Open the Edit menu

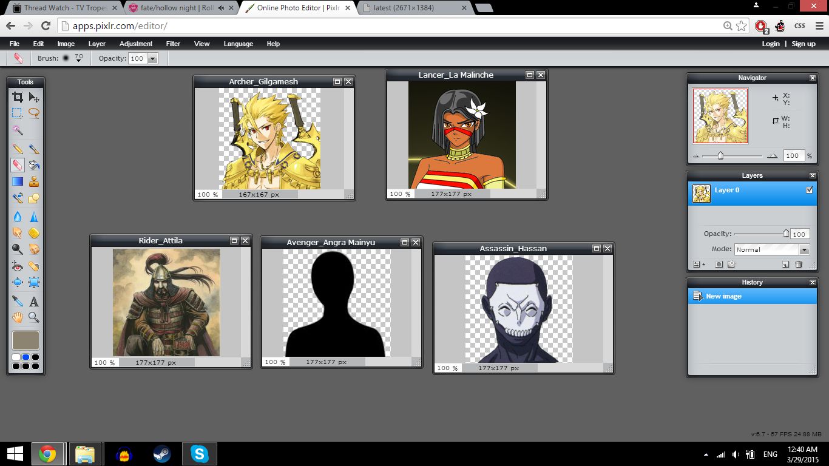[x=38, y=44]
